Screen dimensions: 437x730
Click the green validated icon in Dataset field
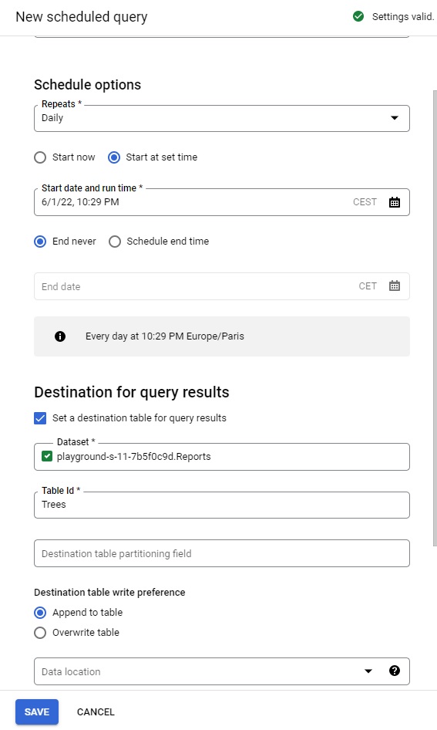tap(47, 456)
